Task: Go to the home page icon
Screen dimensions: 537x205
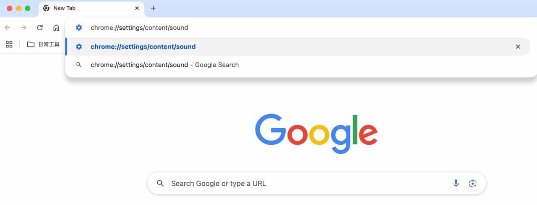Action: (x=56, y=28)
